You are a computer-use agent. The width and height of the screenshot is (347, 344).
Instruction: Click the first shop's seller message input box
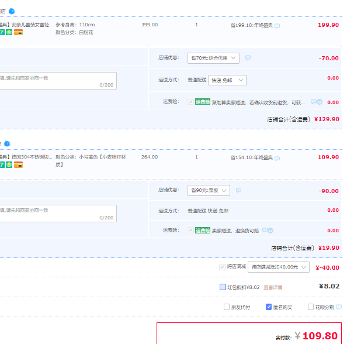coord(58,81)
